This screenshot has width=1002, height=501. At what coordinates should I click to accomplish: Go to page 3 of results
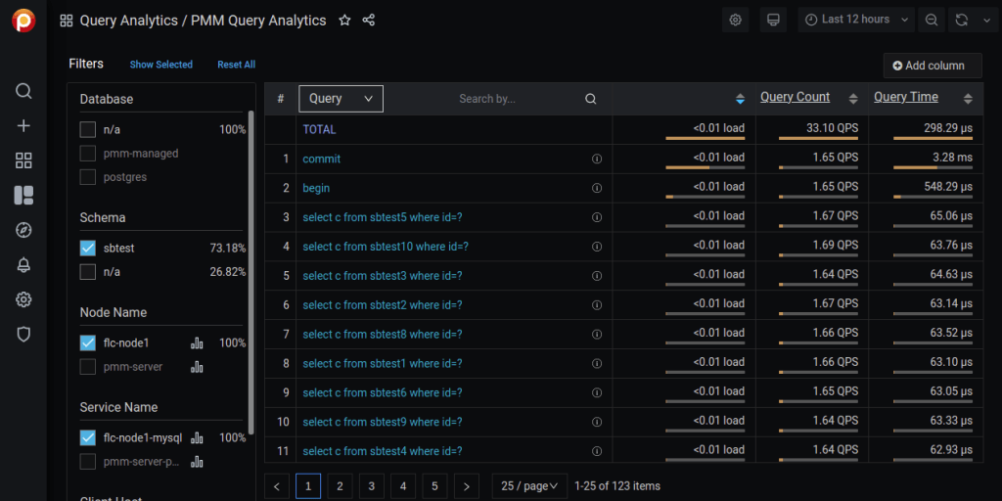tap(371, 485)
